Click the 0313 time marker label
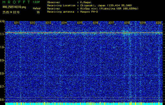The width and height of the screenshot is (165, 105). (49, 23)
